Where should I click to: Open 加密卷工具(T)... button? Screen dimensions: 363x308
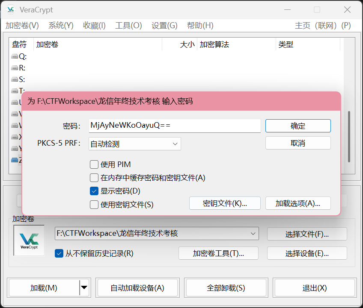218,253
